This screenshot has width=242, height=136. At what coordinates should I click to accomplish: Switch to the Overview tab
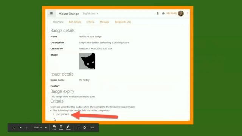pyautogui.click(x=58, y=22)
